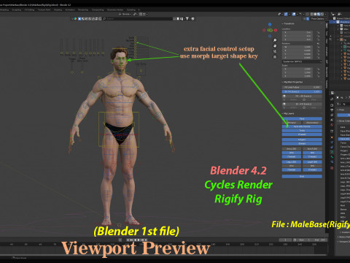350x263 pixels.
Task: Open the Tool tab in viewport sidebar
Action: coord(327,34)
